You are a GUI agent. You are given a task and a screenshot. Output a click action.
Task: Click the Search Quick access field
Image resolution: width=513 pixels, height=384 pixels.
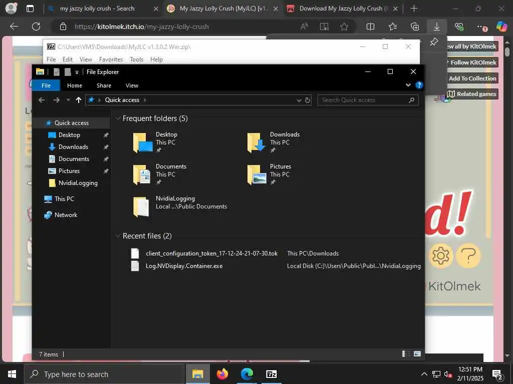point(368,100)
